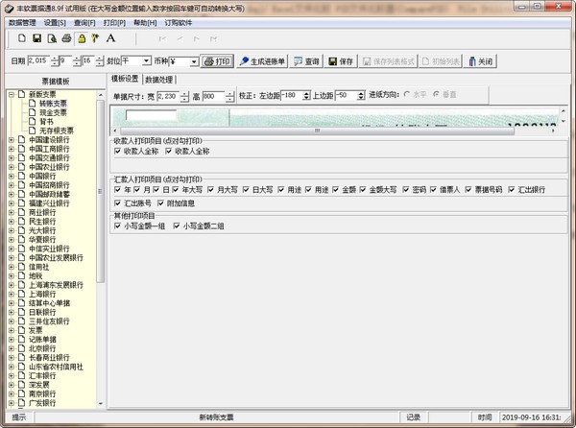Click the 打印 button with printer icon

[217, 61]
